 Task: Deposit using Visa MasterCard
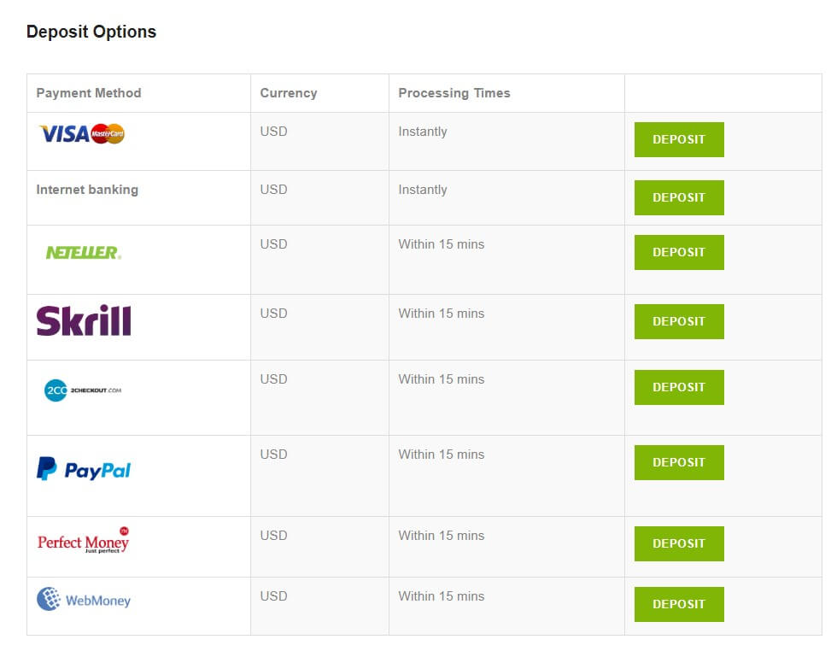point(679,139)
